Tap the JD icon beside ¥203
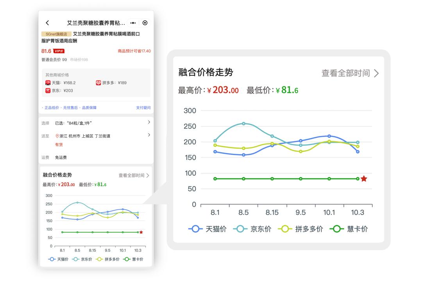The width and height of the screenshot is (422, 281). pos(48,91)
